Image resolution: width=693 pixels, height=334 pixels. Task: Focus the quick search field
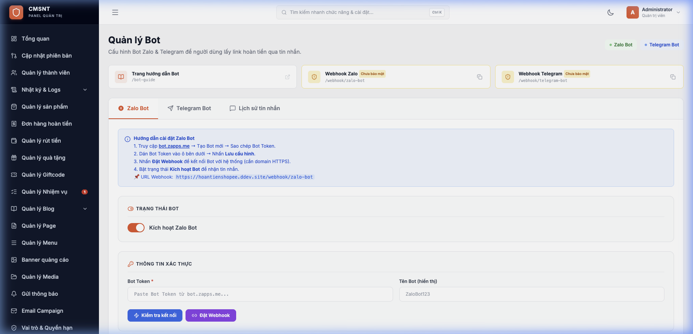(363, 12)
